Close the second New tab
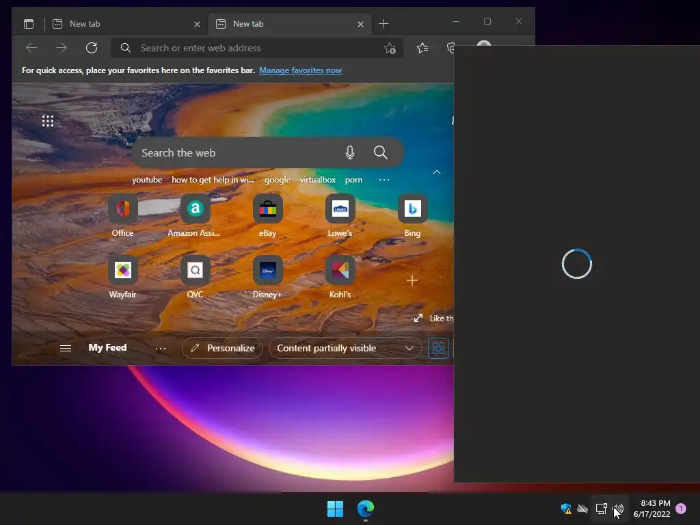This screenshot has height=525, width=700. point(360,24)
